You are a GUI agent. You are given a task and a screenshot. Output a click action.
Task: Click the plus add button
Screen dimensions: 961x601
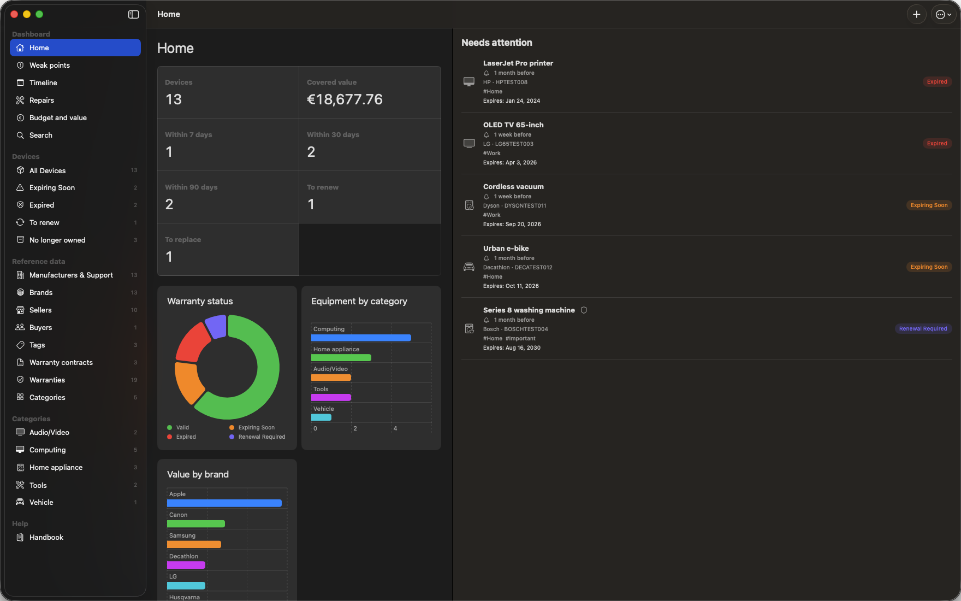tap(916, 15)
